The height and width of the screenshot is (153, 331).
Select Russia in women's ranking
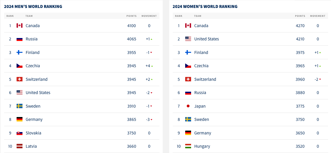point(200,93)
